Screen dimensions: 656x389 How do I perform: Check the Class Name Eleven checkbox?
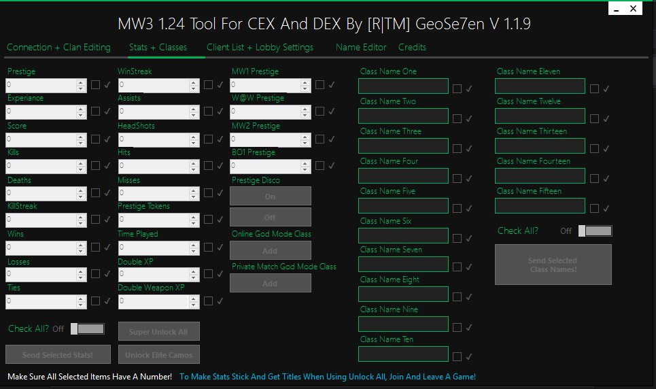(x=594, y=89)
